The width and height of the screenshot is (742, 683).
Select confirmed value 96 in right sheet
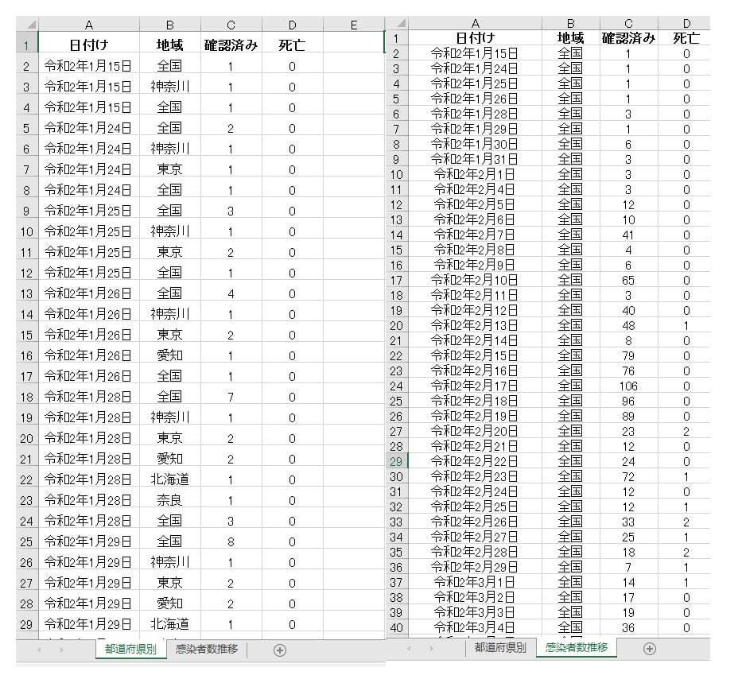[628, 401]
